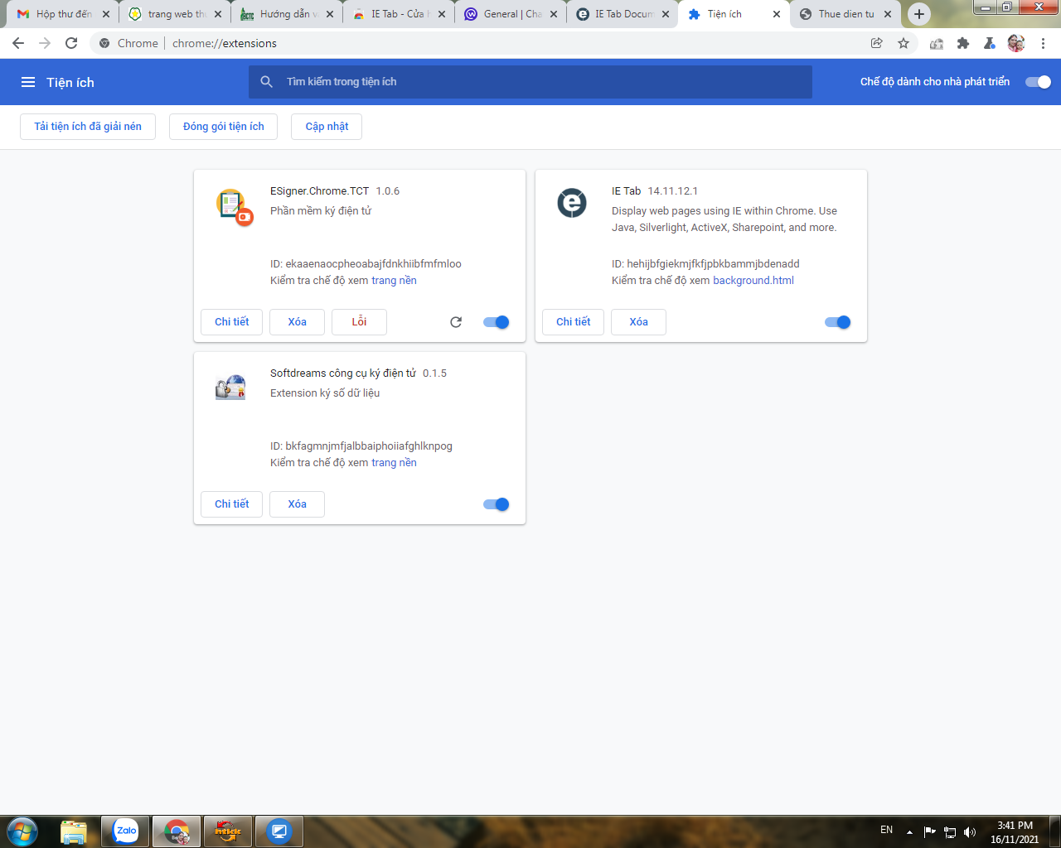Disable the IE Tab extension
The height and width of the screenshot is (848, 1061).
[x=838, y=322]
